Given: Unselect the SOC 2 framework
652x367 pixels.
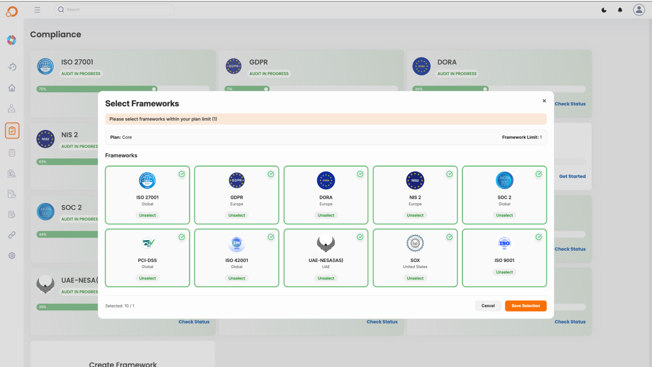Looking at the screenshot, I should tap(504, 215).
